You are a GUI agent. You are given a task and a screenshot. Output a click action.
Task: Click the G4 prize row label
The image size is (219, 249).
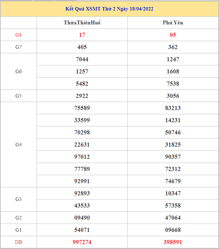(x=18, y=145)
